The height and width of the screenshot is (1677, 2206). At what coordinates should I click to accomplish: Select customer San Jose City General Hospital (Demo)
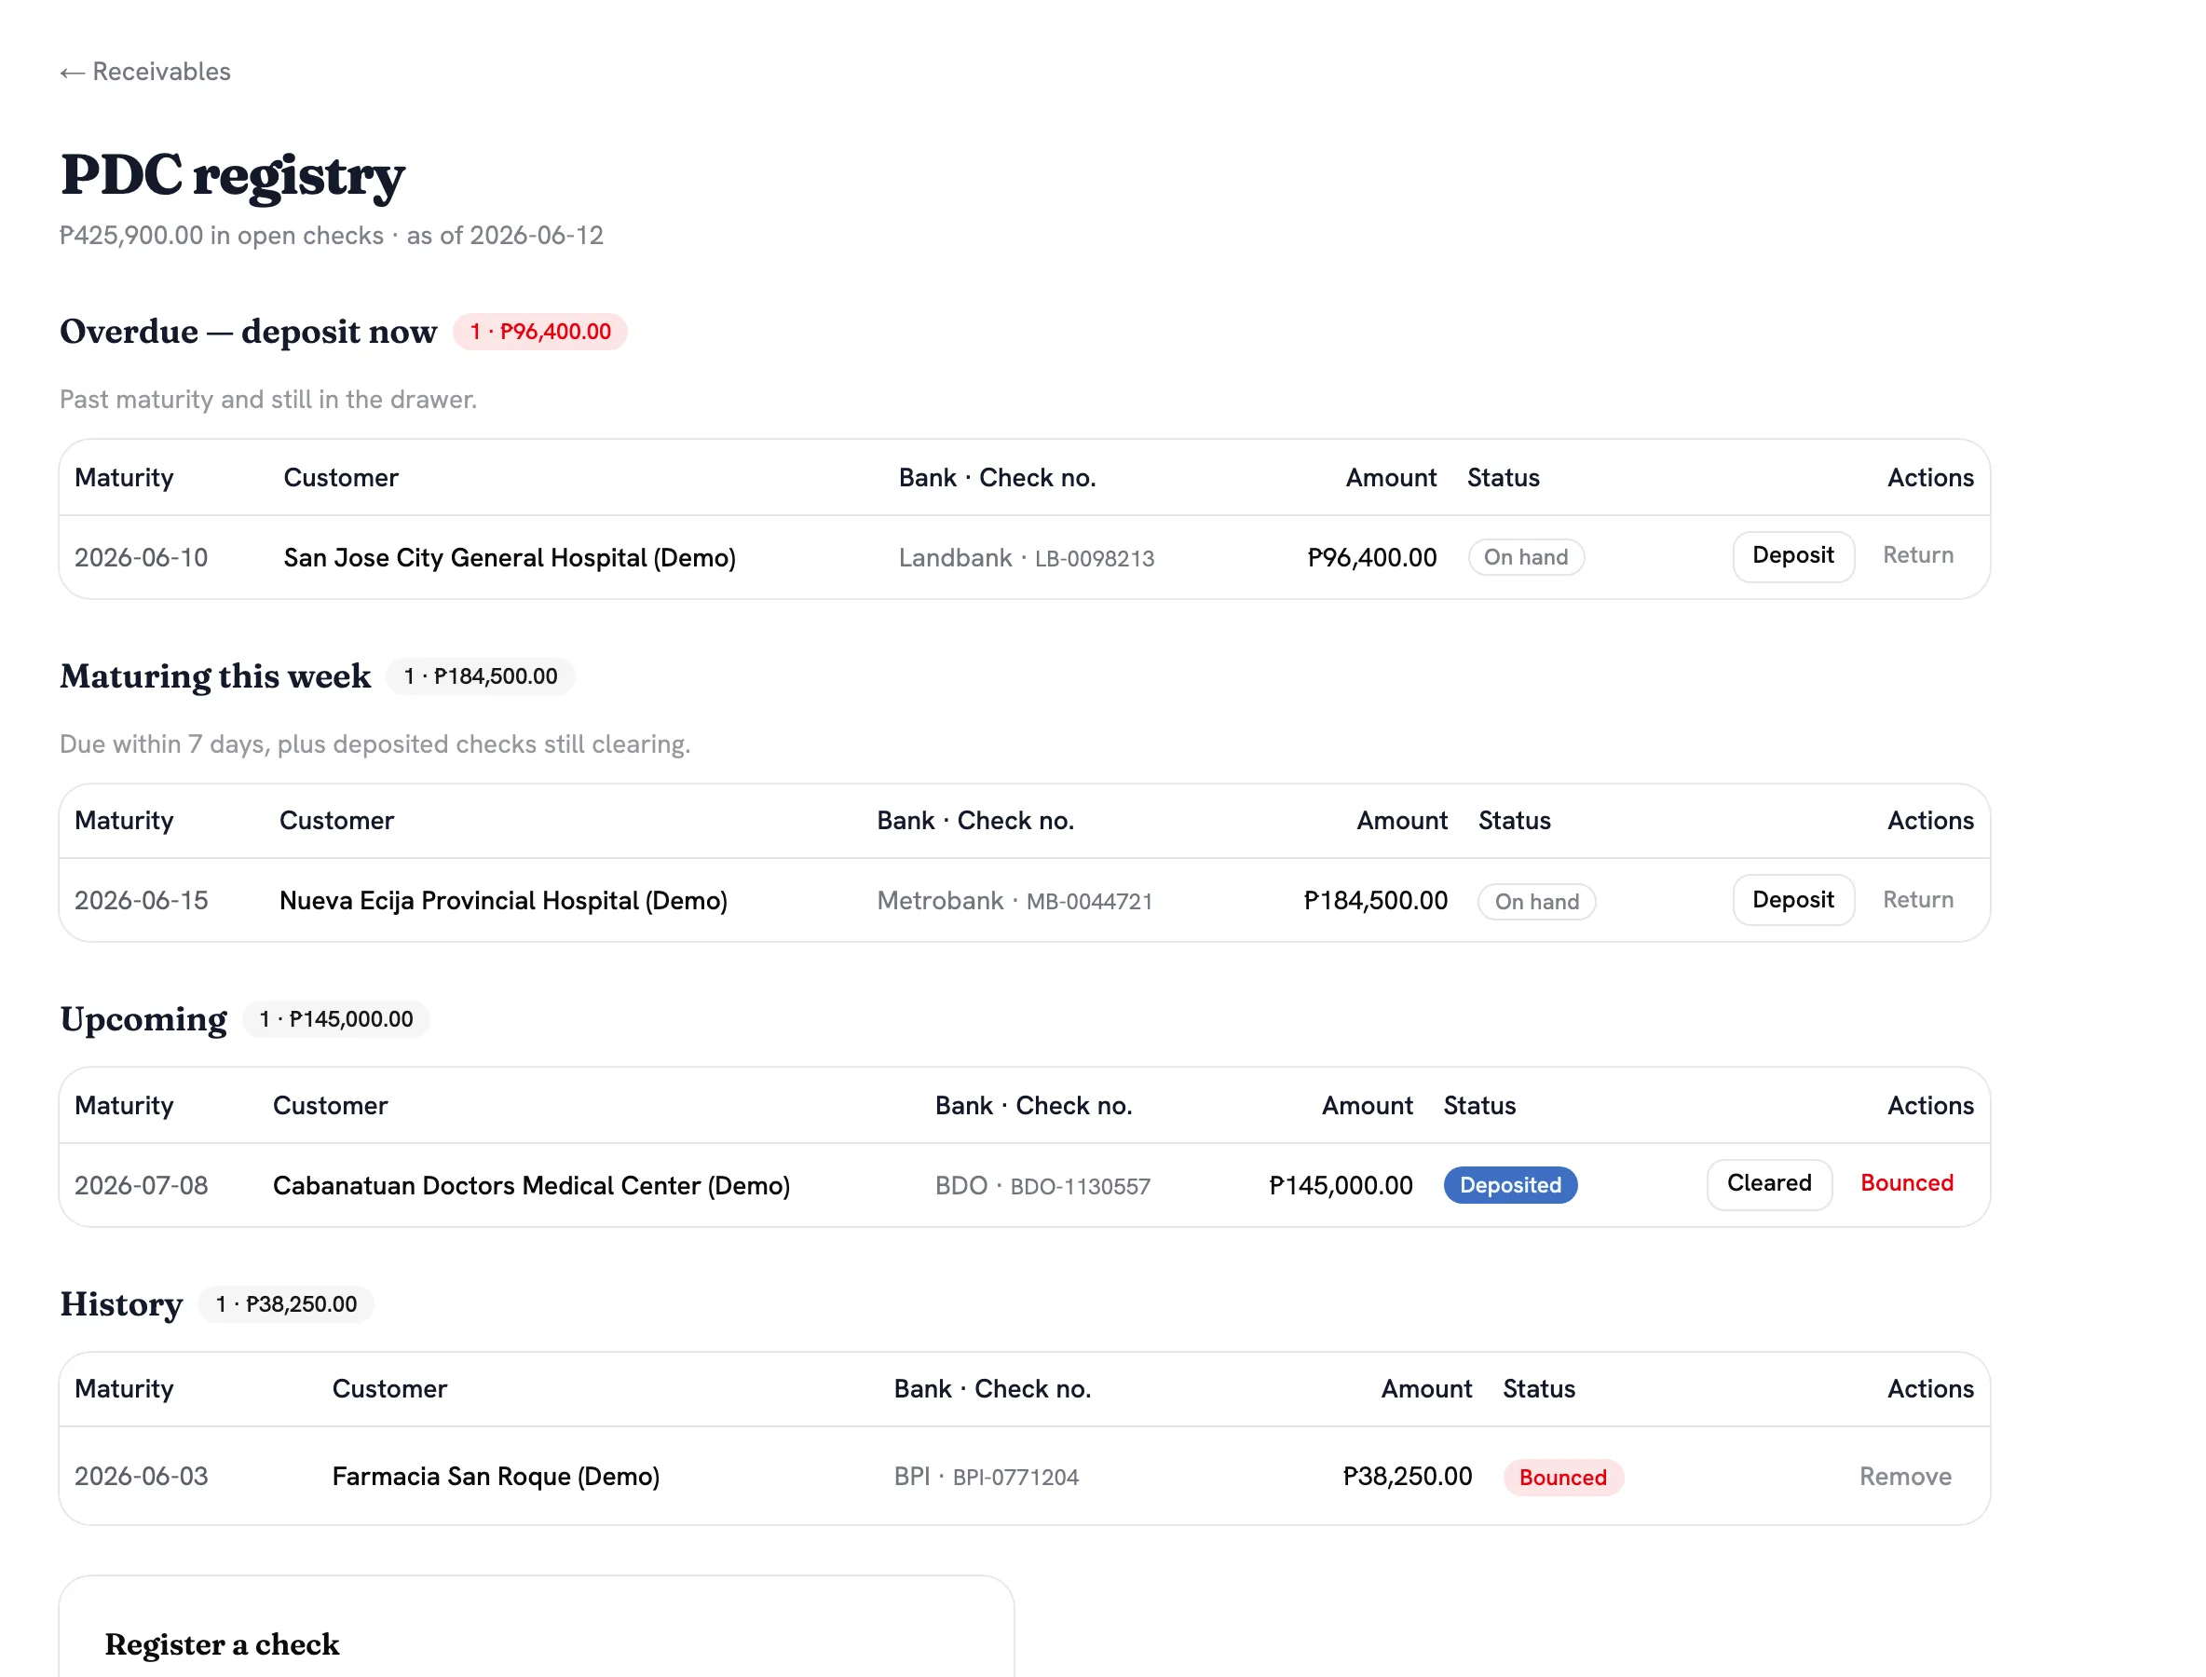tap(509, 557)
